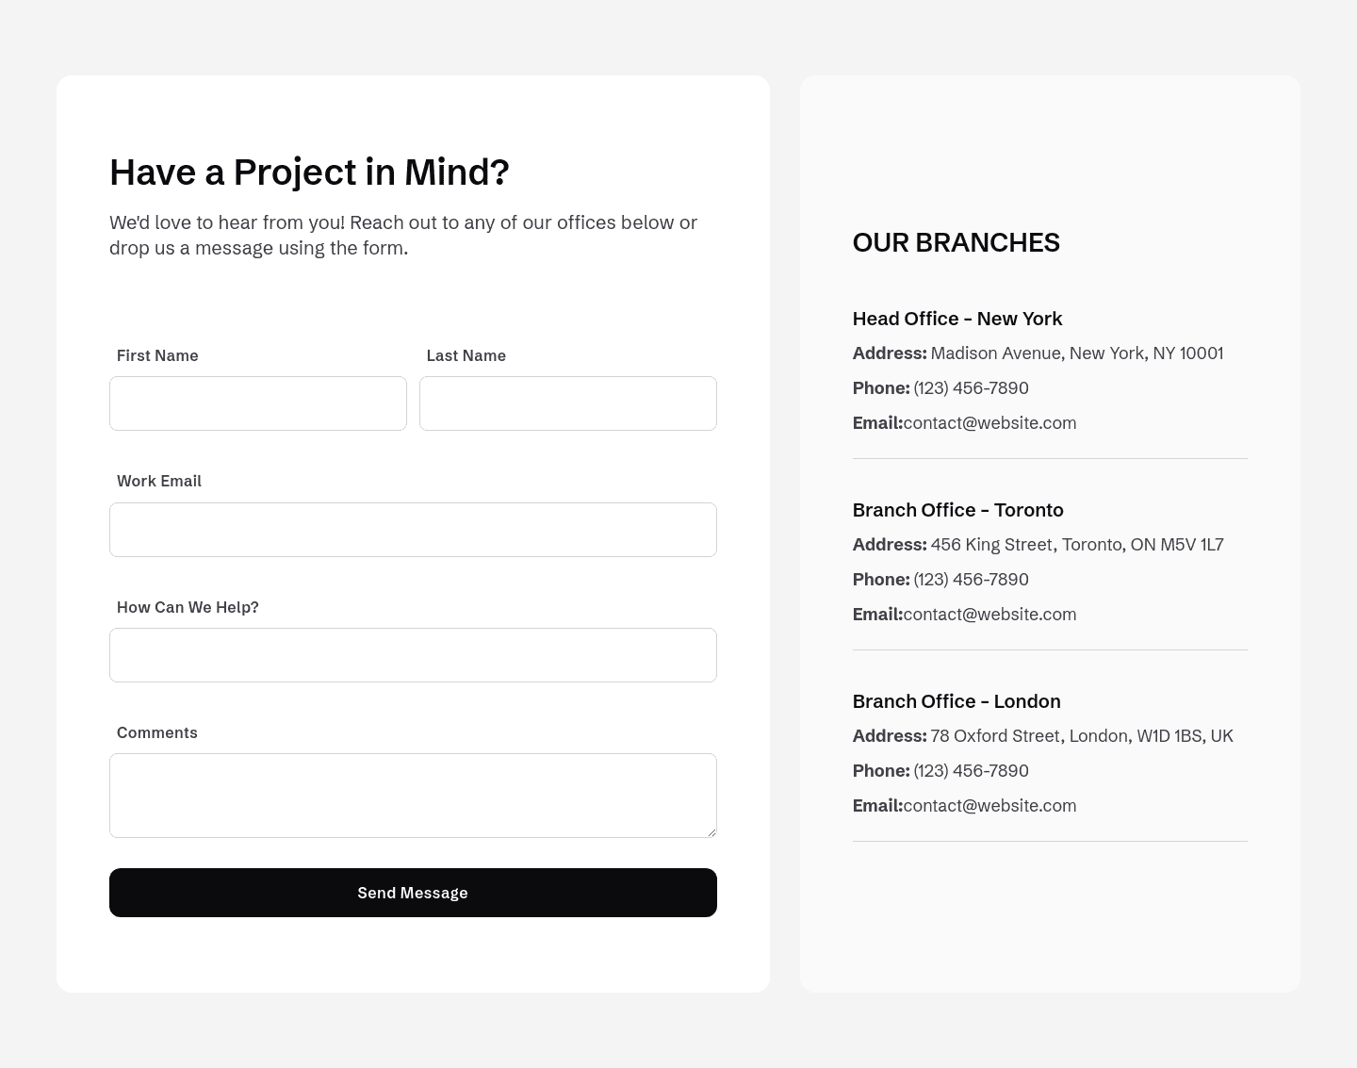Click the Our Branches heading
Image resolution: width=1357 pixels, height=1068 pixels.
(956, 242)
